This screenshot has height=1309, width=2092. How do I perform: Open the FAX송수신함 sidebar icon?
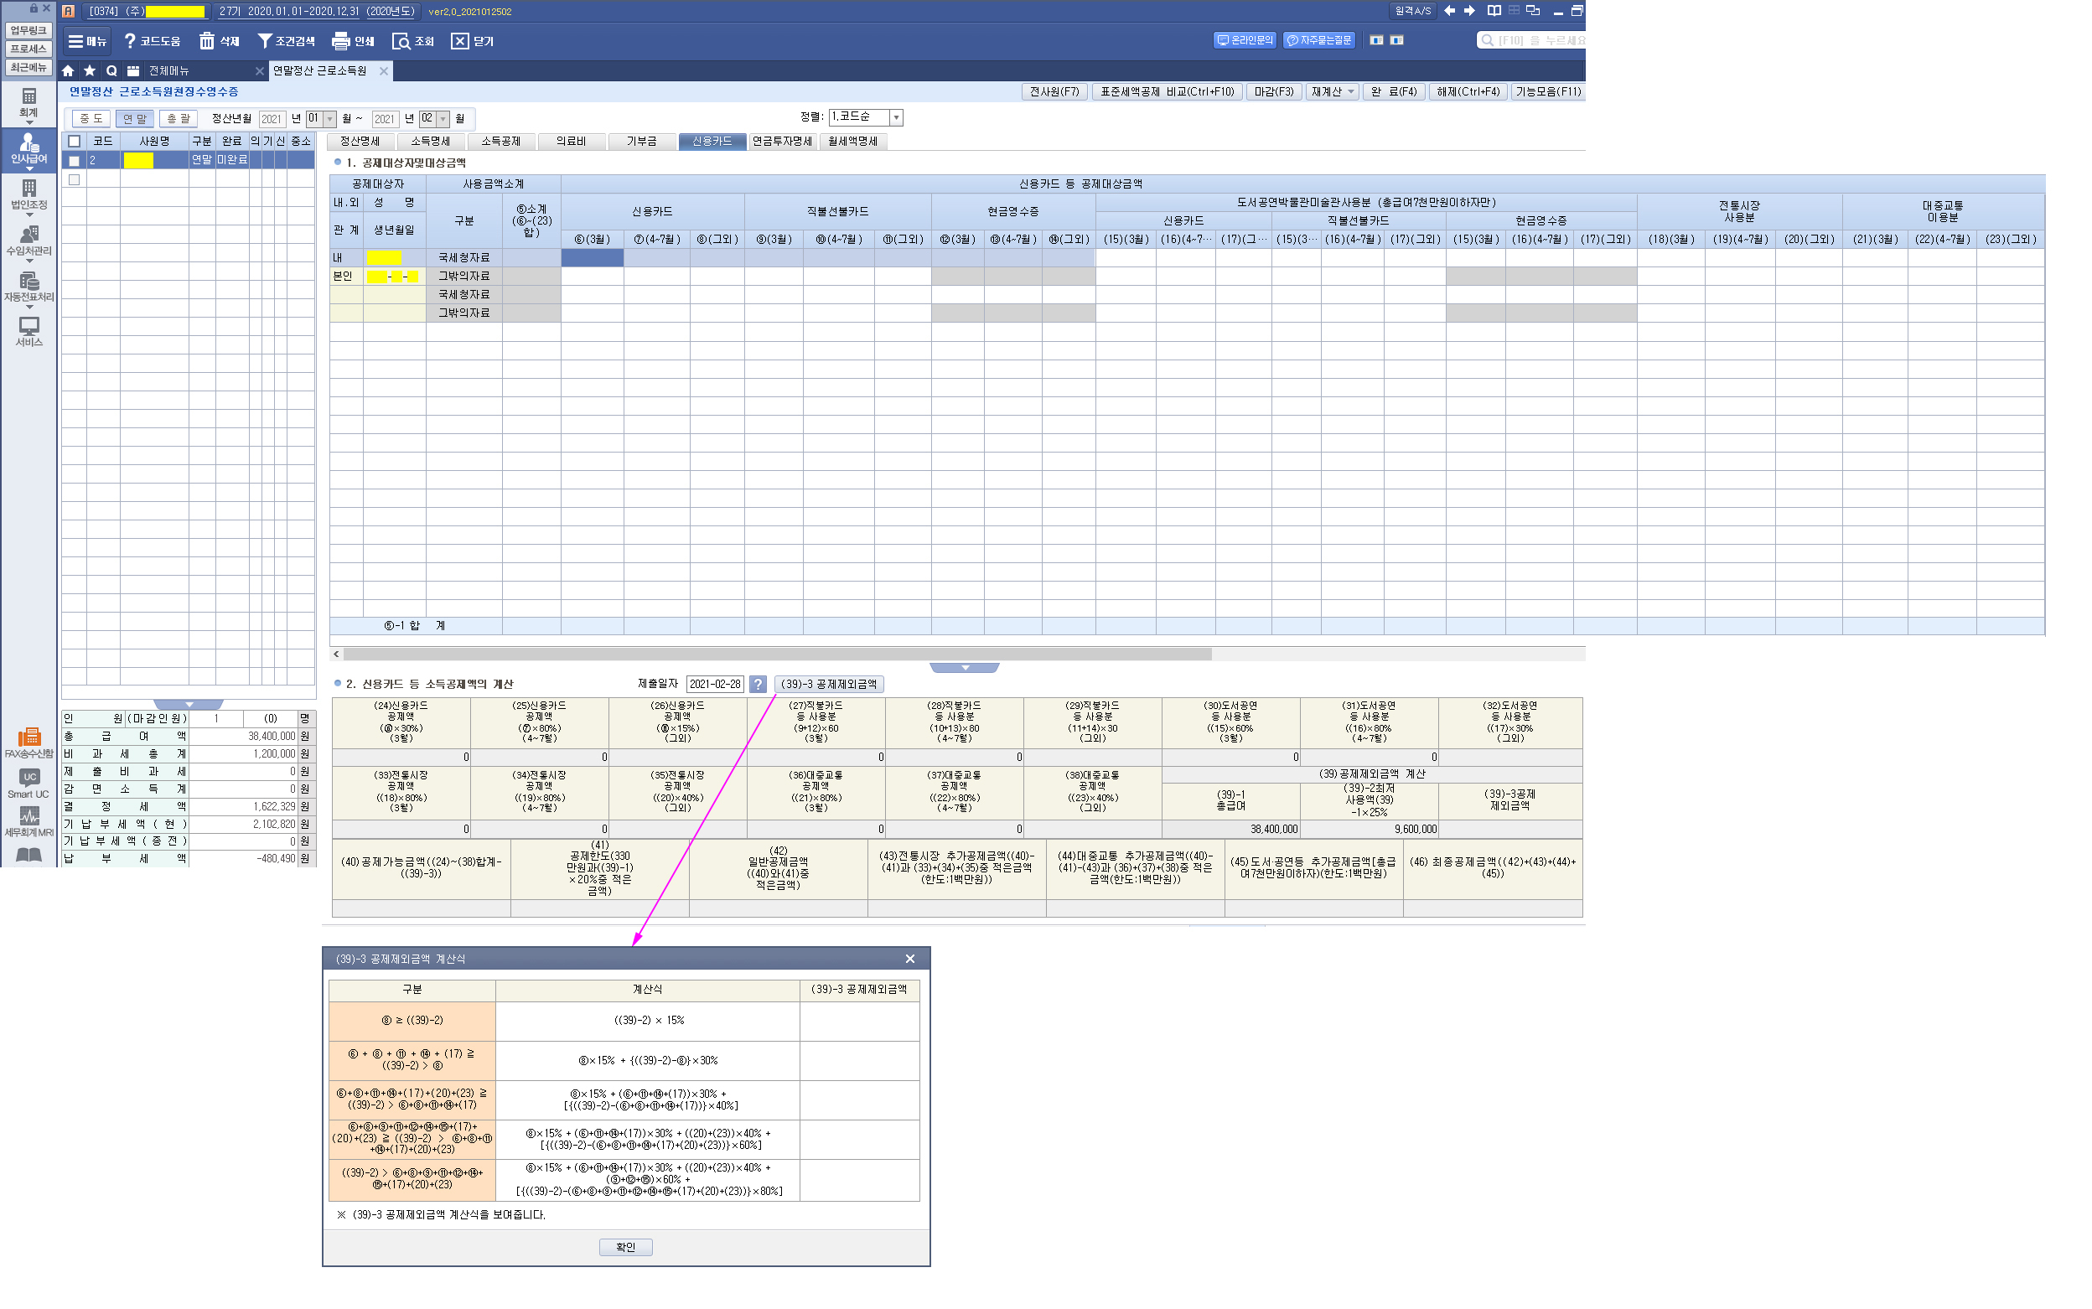coord(28,737)
